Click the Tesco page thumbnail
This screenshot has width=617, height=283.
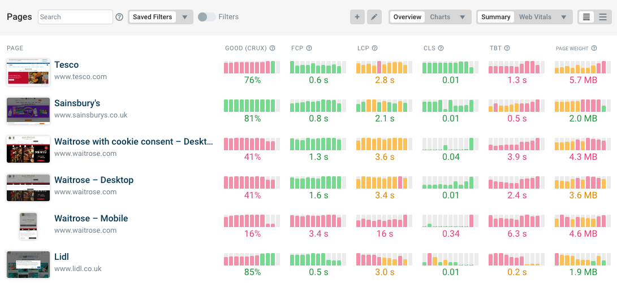coord(28,72)
